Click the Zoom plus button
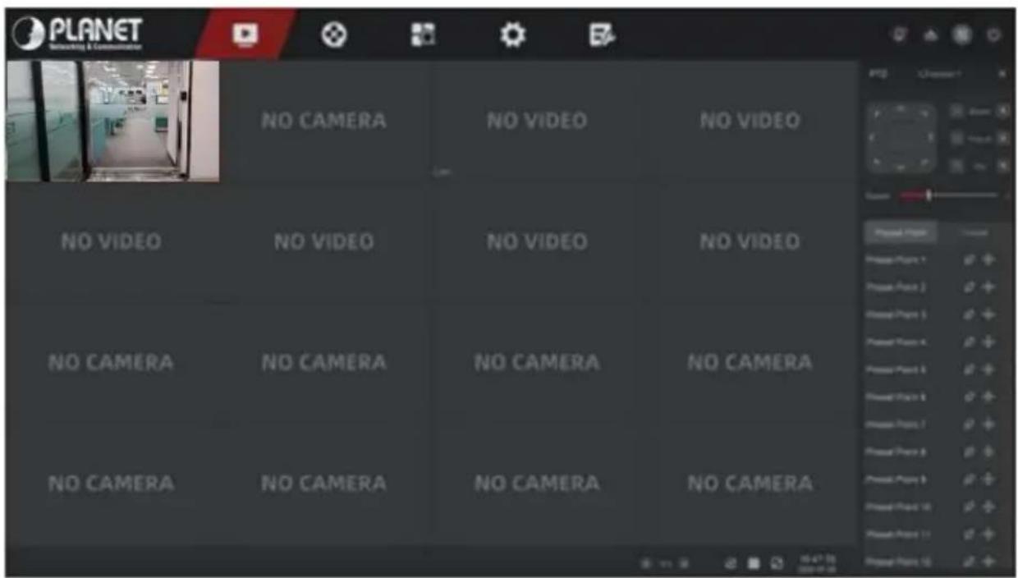The image size is (1018, 578). [x=1002, y=111]
